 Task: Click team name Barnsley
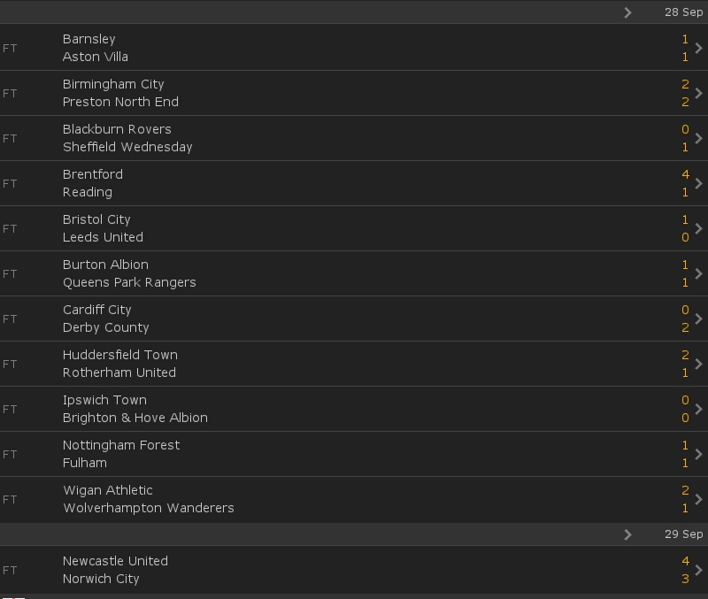click(x=89, y=39)
